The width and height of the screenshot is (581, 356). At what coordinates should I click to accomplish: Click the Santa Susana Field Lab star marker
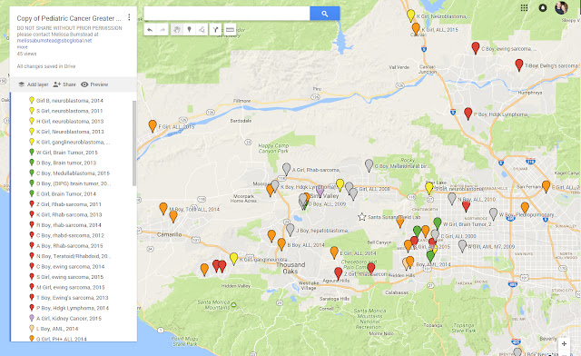362,217
